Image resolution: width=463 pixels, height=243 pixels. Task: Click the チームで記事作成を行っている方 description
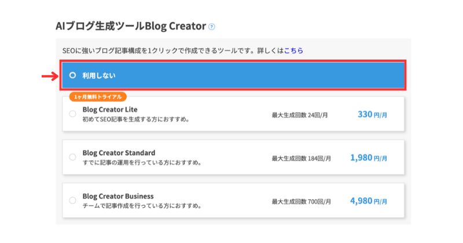coord(142,206)
